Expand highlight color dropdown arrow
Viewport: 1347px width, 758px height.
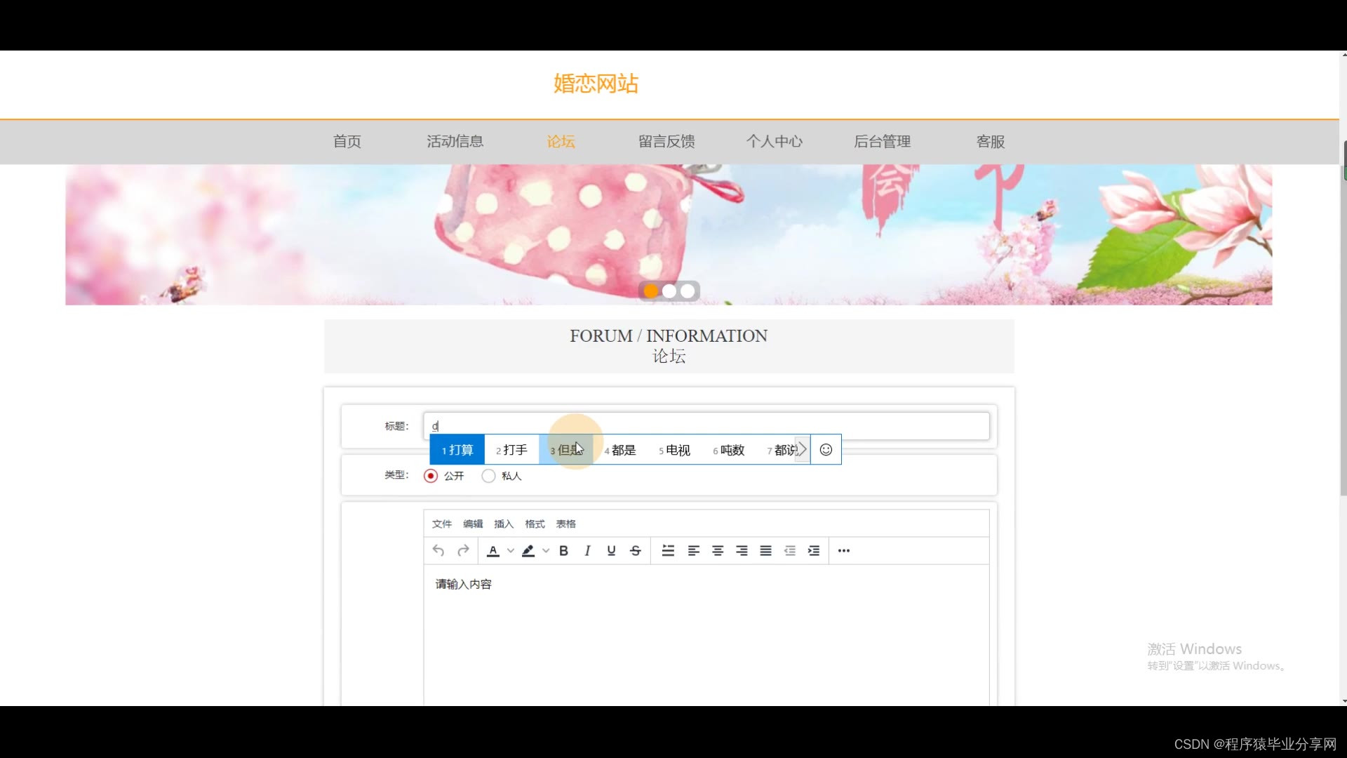(x=546, y=551)
